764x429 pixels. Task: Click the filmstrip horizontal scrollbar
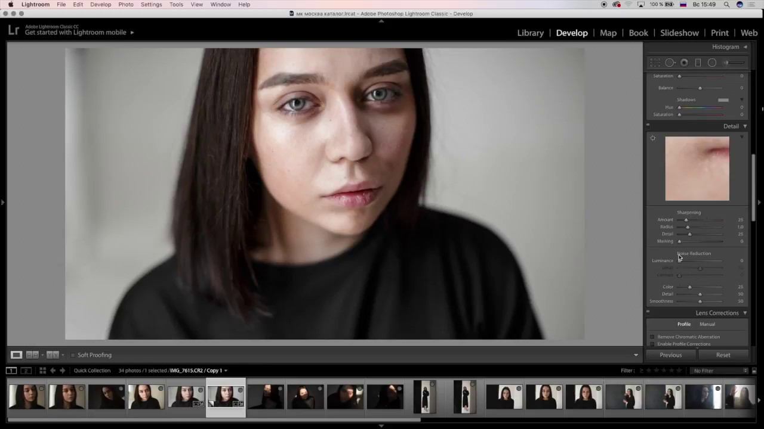click(214, 420)
